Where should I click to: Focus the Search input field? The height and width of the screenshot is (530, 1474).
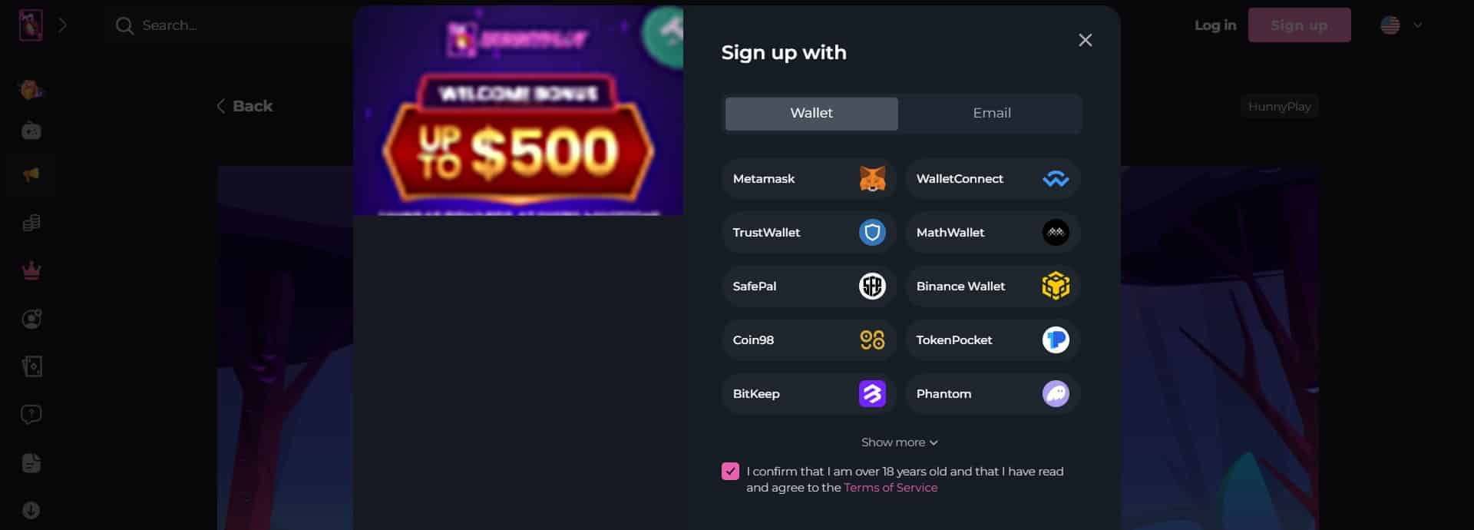(230, 25)
